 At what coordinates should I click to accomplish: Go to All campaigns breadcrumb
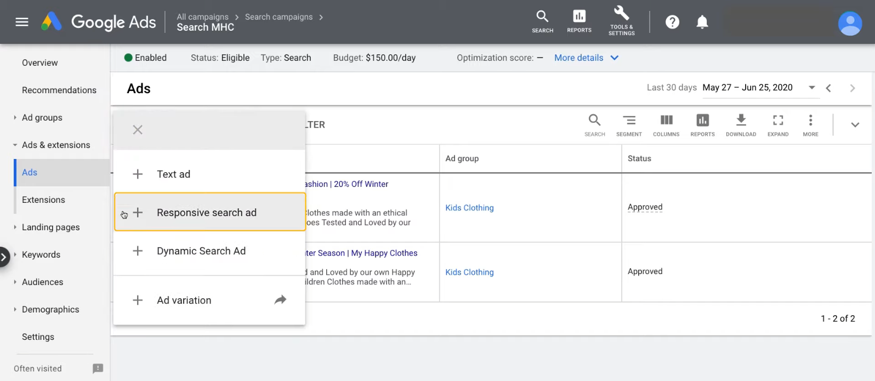(x=202, y=17)
